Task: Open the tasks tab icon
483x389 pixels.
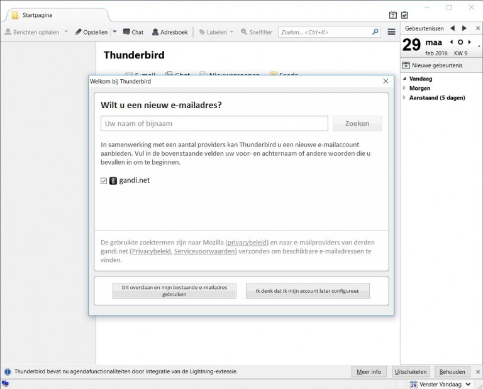Action: [404, 15]
